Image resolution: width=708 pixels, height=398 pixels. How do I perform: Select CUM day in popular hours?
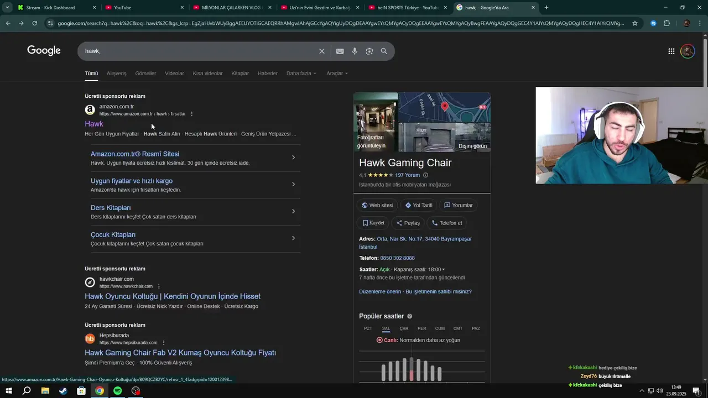click(440, 328)
